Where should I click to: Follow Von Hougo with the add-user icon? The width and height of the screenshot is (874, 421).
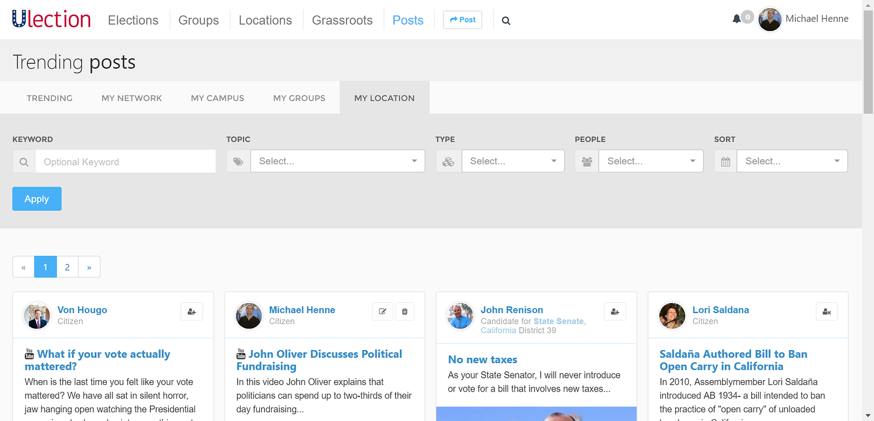coord(192,311)
